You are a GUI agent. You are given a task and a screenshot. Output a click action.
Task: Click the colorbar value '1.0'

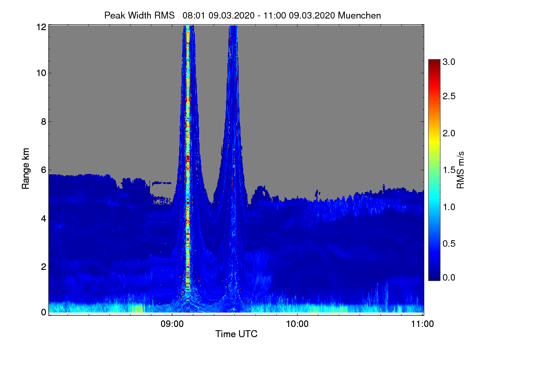[449, 206]
